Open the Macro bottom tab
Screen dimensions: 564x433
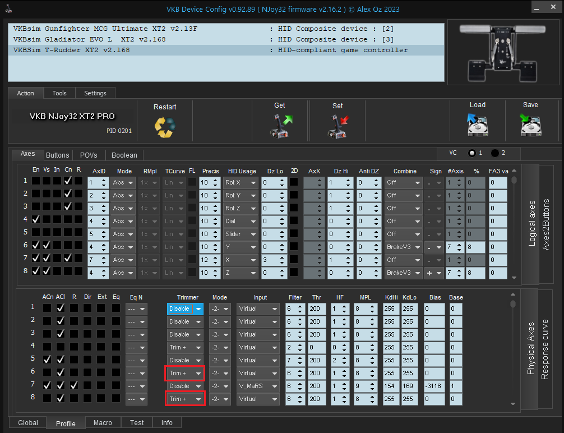(103, 423)
